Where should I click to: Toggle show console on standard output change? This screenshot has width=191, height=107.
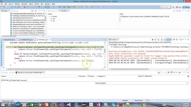(167, 40)
